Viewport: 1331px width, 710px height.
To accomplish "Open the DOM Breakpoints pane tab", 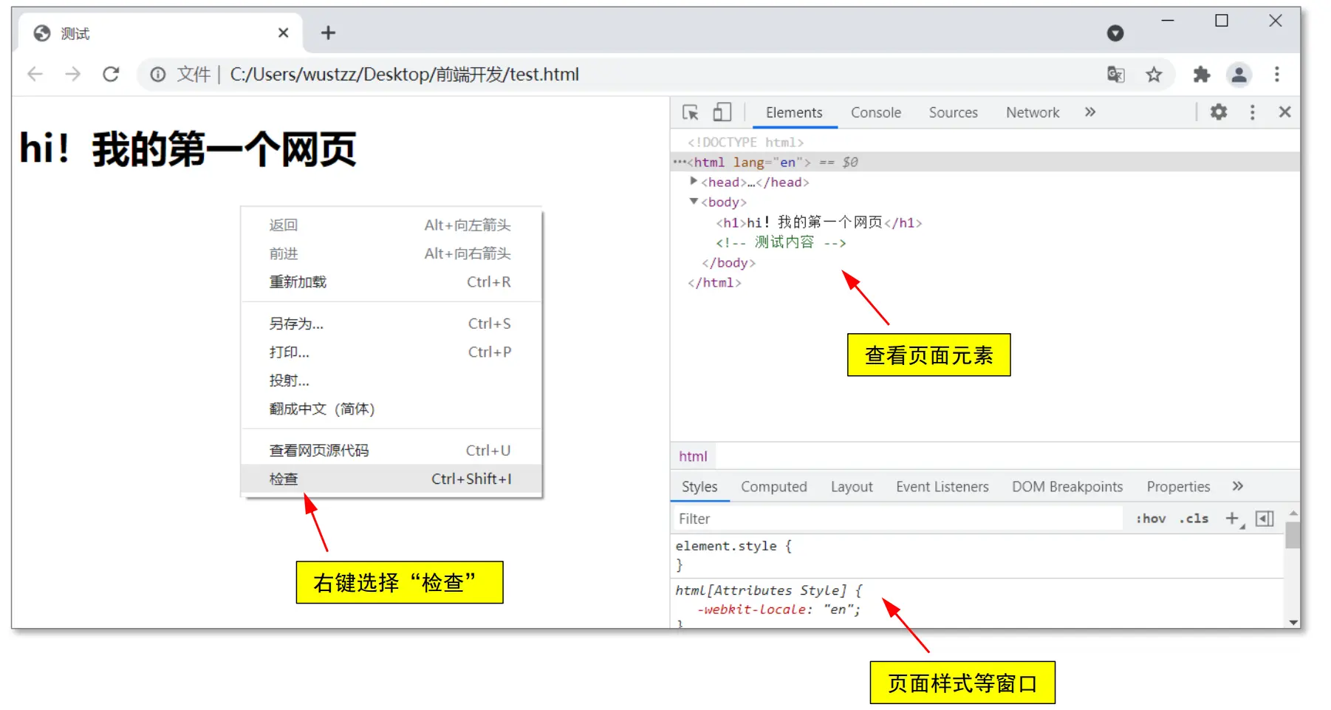I will (x=1067, y=486).
